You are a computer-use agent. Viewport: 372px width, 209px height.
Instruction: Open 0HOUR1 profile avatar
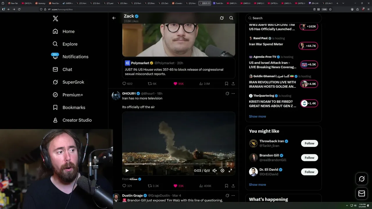coord(116,96)
